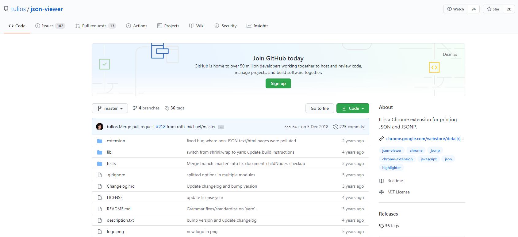The width and height of the screenshot is (518, 237).
Task: Click the commit history clock icon
Action: point(336,127)
